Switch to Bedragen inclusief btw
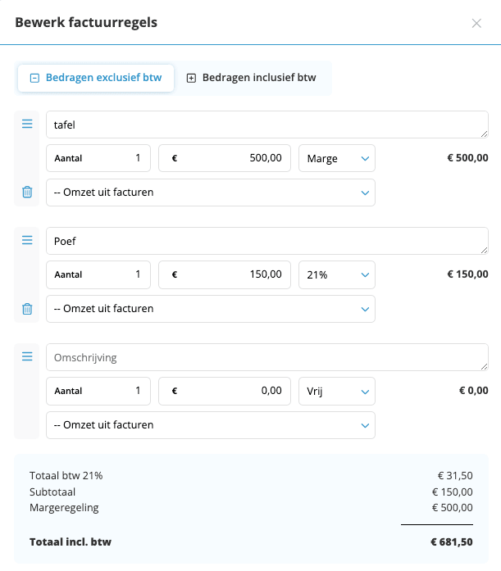501x571 pixels. (252, 79)
